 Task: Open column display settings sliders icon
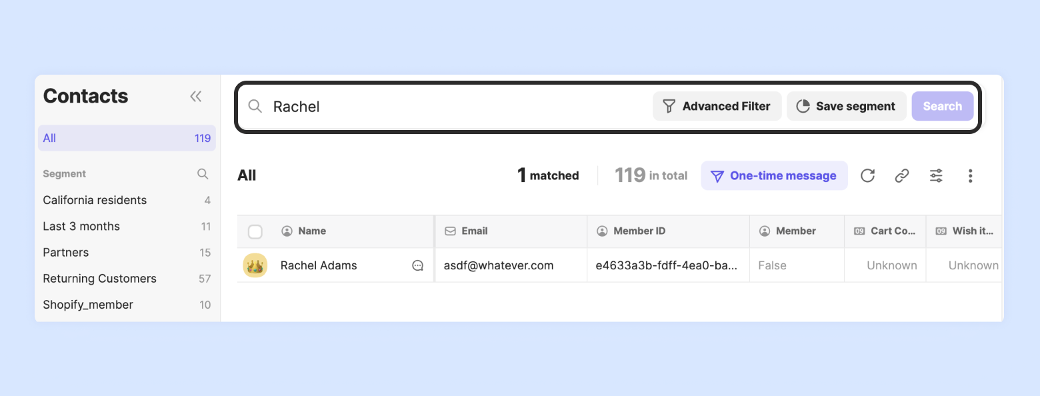click(x=936, y=175)
